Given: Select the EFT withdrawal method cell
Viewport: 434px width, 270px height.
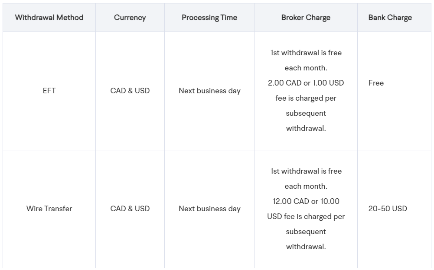Looking at the screenshot, I should point(49,91).
